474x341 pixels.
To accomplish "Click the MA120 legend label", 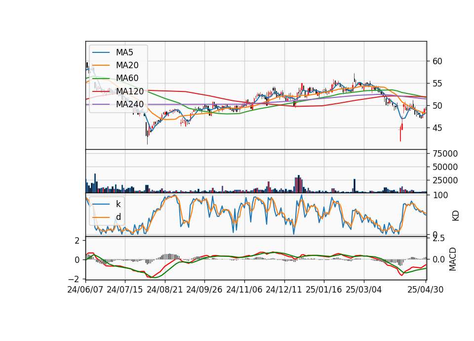I will (x=130, y=91).
